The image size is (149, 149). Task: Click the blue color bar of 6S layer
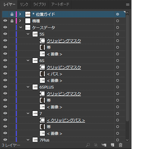pyautogui.click(x=16, y=60)
